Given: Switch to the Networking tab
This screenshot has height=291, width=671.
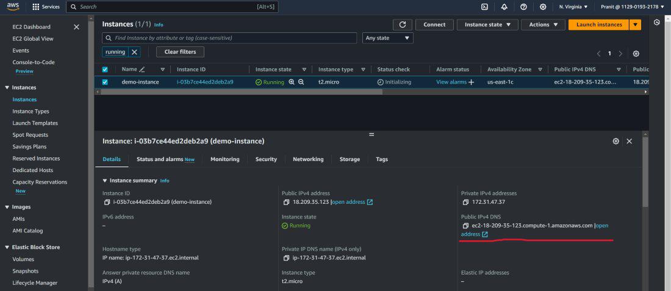Looking at the screenshot, I should pyautogui.click(x=308, y=159).
